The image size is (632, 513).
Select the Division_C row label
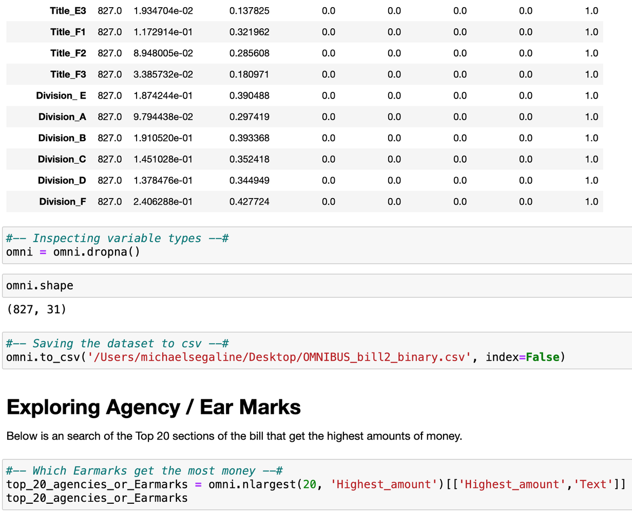pos(62,160)
